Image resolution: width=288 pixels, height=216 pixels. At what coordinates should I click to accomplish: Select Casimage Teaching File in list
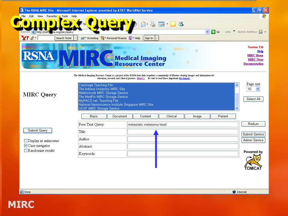tap(157, 85)
